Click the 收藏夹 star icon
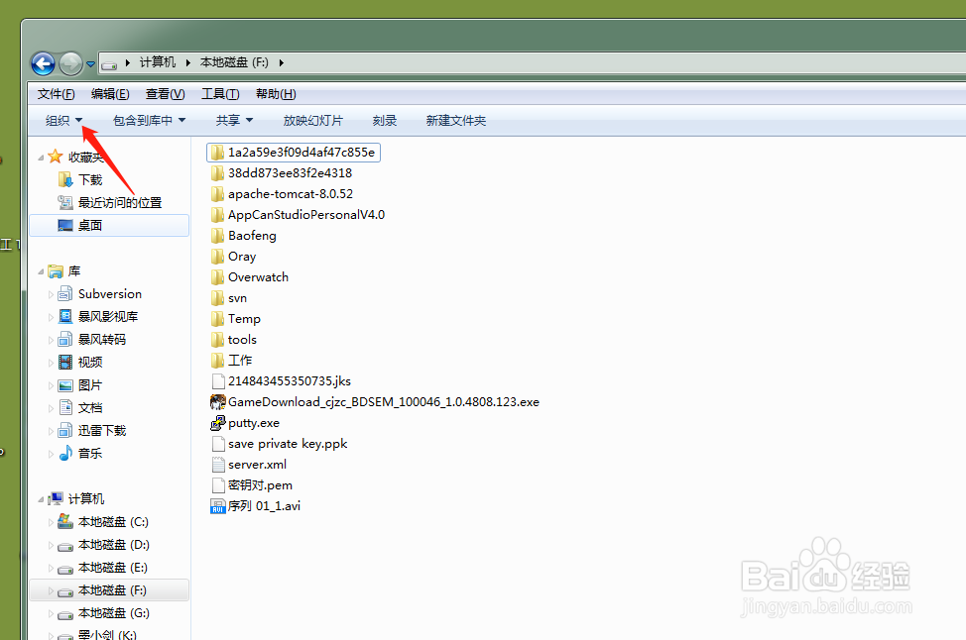 tap(56, 157)
